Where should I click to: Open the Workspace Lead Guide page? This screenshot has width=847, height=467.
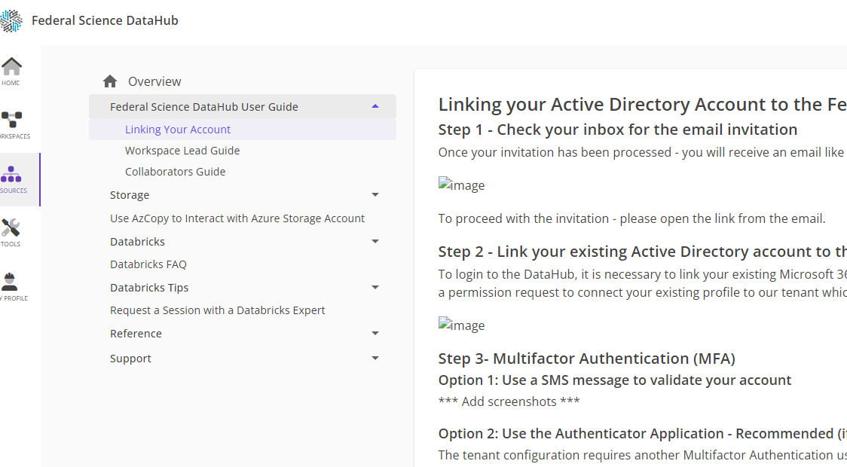coord(182,151)
